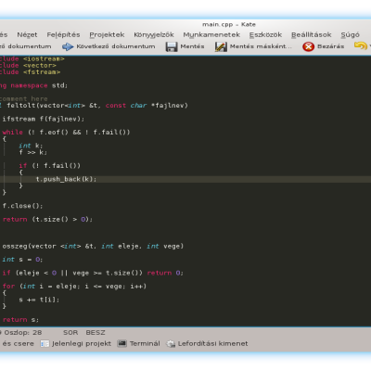Image resolution: width=371 pixels, height=371 pixels.
Task: Click the Bezárás toolbar label
Action: pyautogui.click(x=331, y=46)
